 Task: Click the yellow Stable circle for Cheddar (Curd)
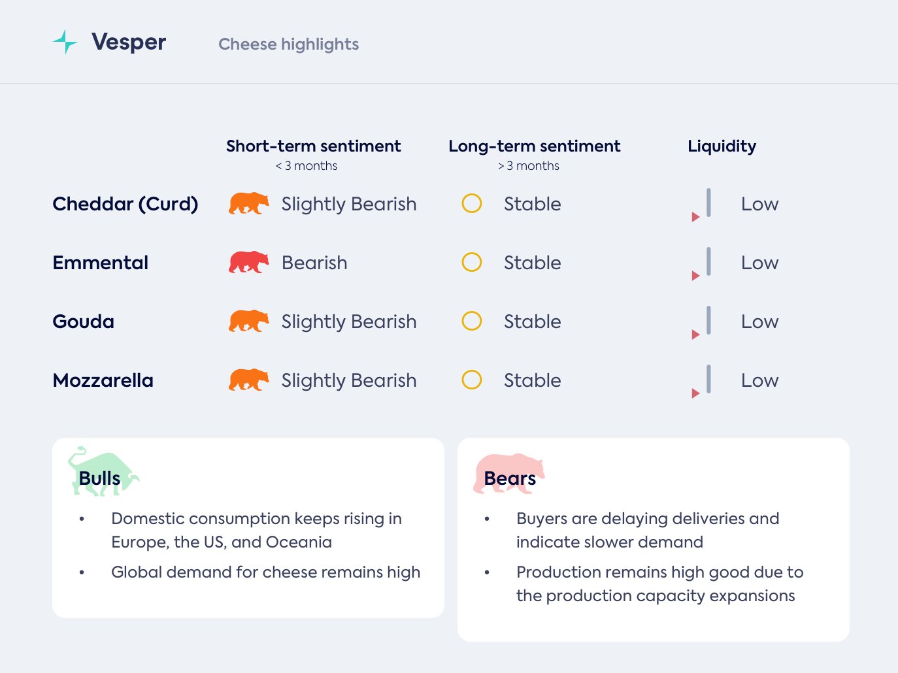pyautogui.click(x=472, y=204)
